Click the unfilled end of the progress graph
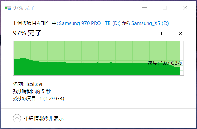Screen dimensions: 197x129 pyautogui.click(x=182, y=58)
